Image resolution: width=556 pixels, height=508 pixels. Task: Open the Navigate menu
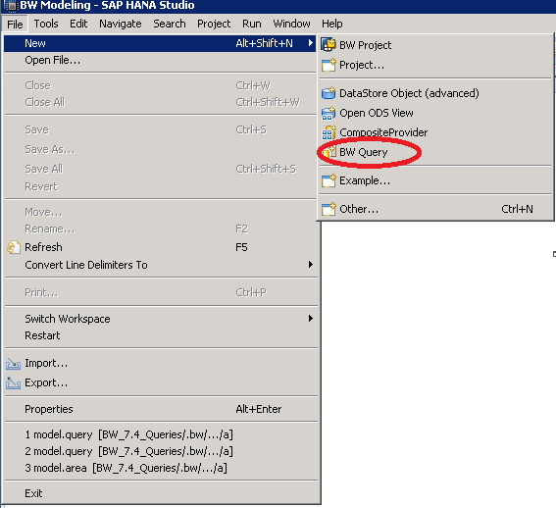coord(121,24)
